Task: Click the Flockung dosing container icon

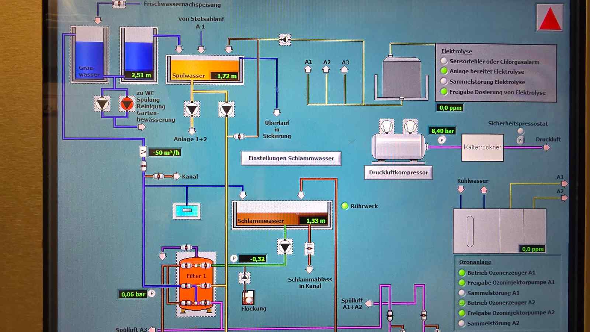Action: tap(248, 297)
